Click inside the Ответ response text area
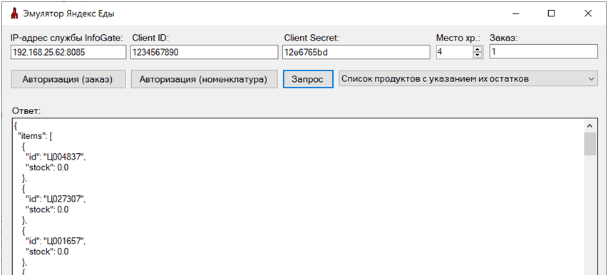Viewport: 608px width, 275px height. coord(298,197)
